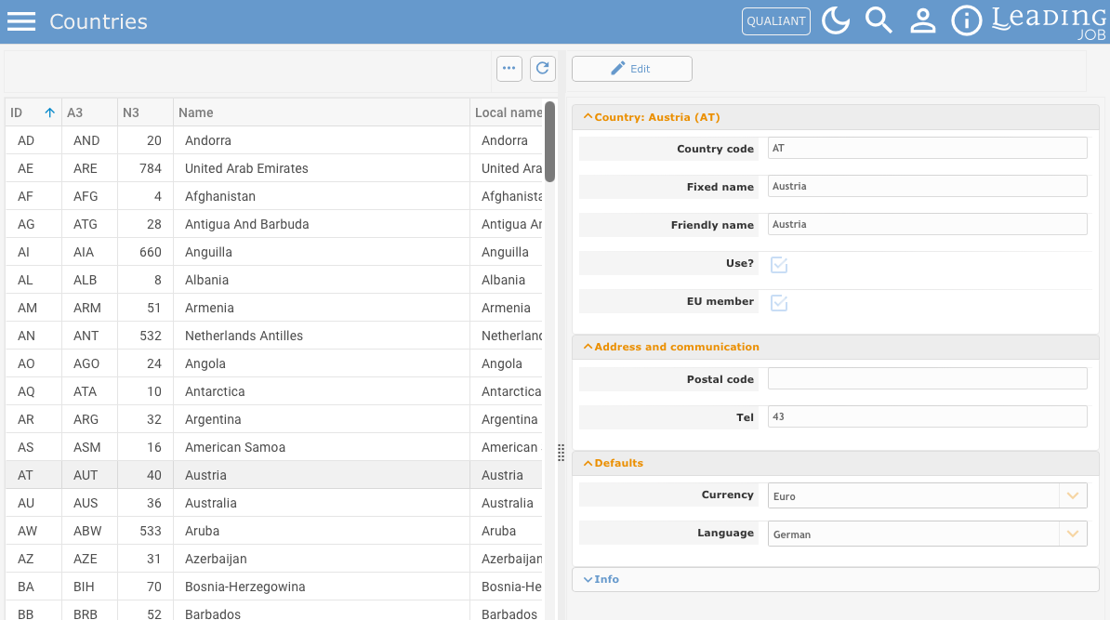Expand the Info section

tap(836, 579)
